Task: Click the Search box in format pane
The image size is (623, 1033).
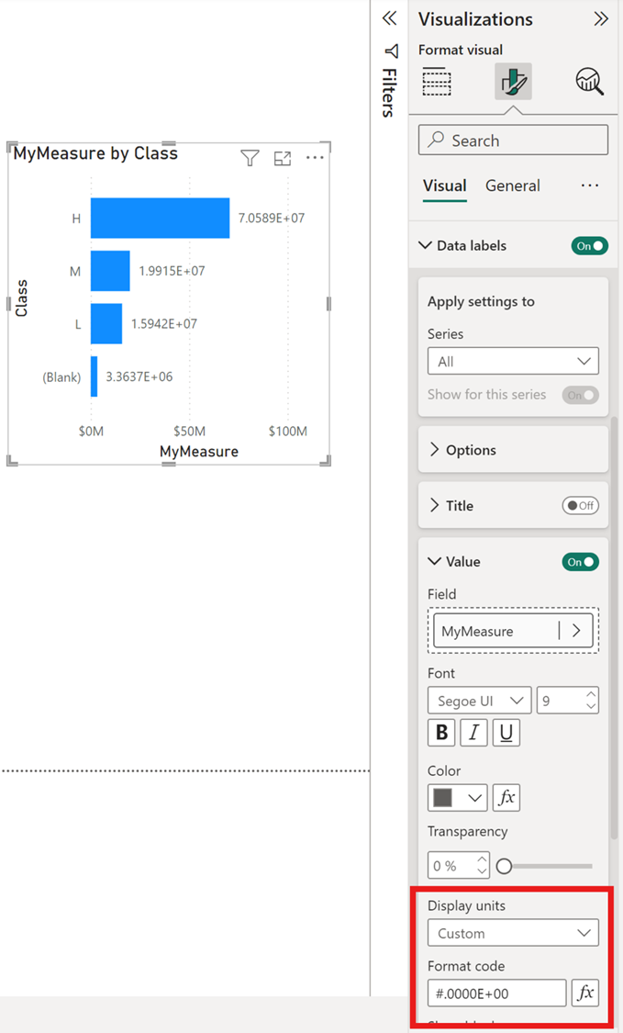Action: [513, 140]
